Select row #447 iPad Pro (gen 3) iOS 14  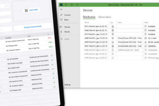(x=121, y=46)
